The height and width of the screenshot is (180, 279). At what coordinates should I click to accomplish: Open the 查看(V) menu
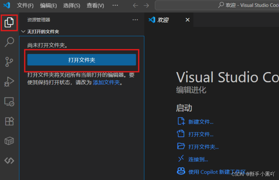click(x=95, y=6)
